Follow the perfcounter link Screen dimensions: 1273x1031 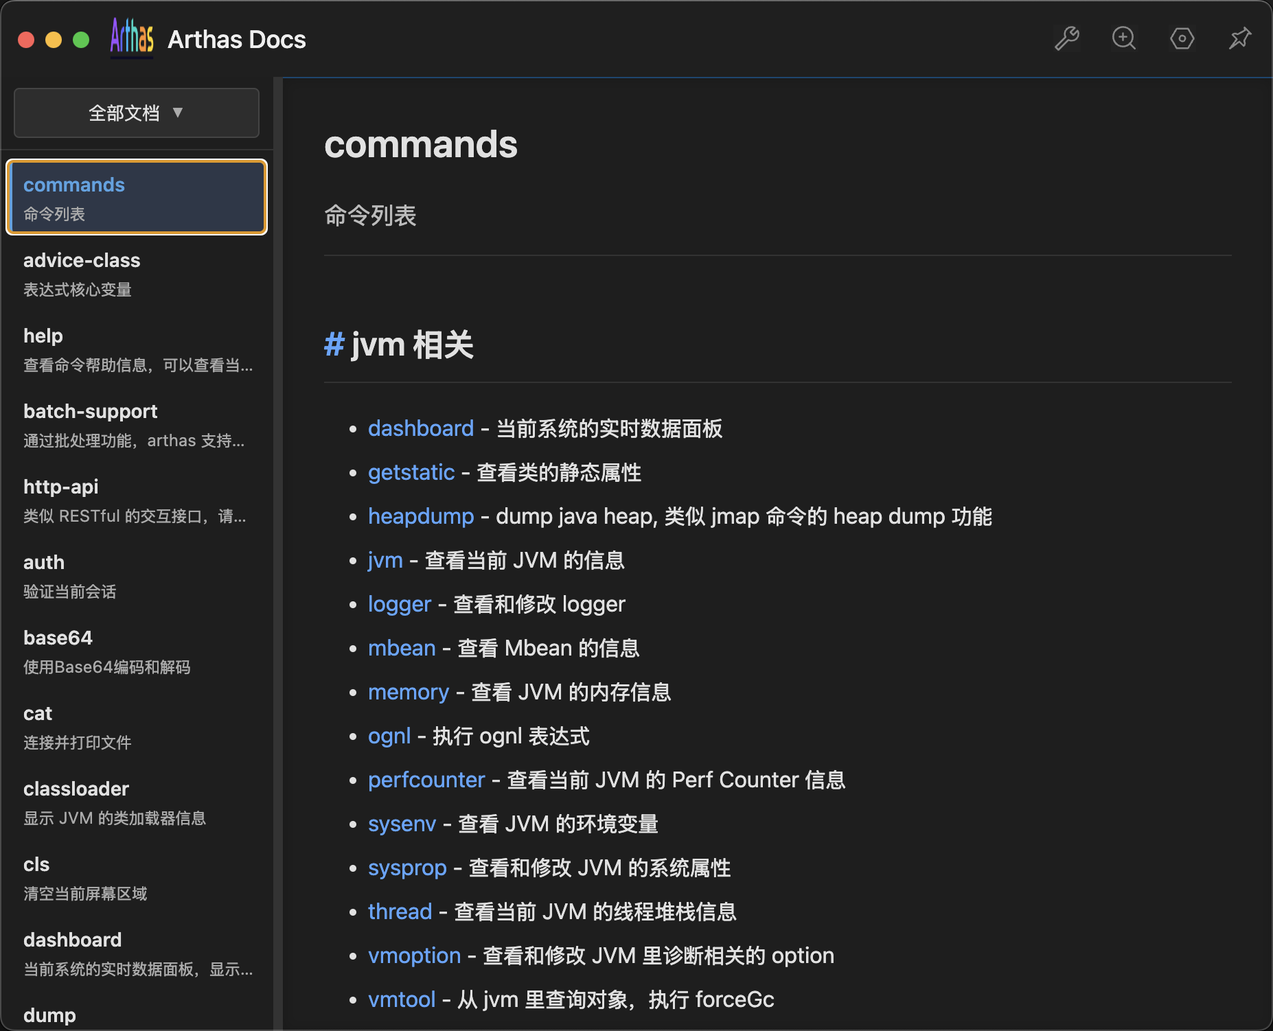pos(426,780)
